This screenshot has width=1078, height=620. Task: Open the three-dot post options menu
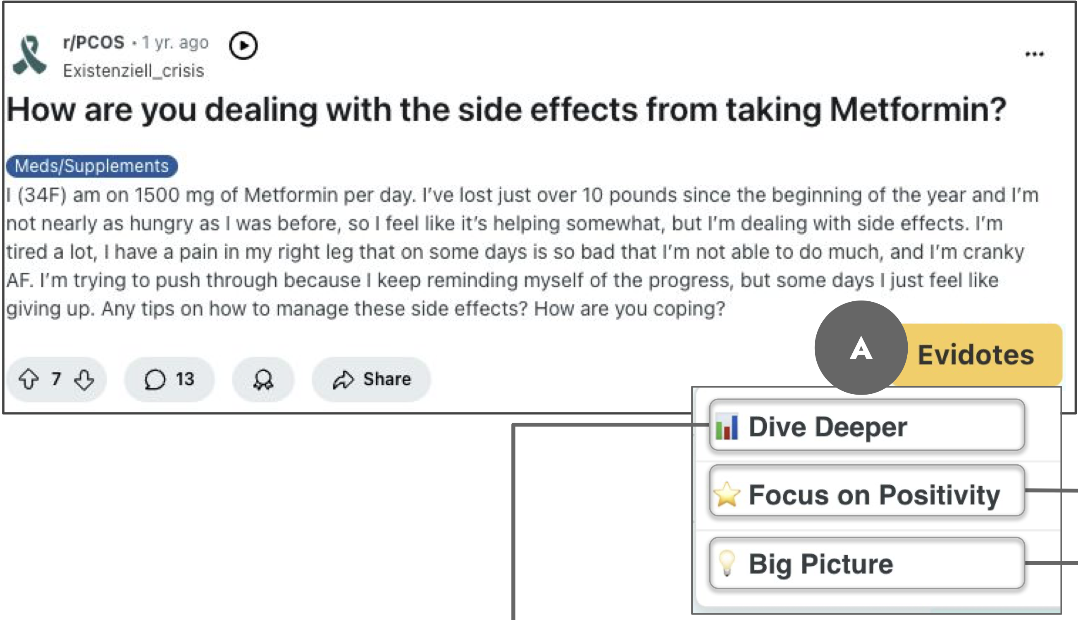(1034, 54)
